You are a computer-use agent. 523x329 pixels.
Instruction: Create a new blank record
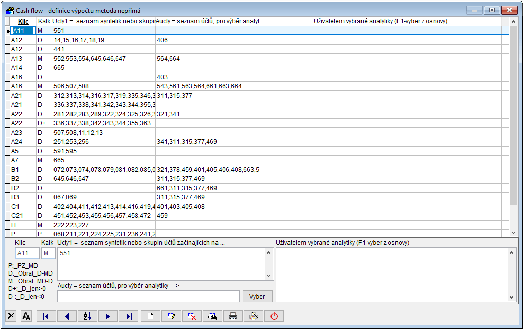pyautogui.click(x=150, y=316)
